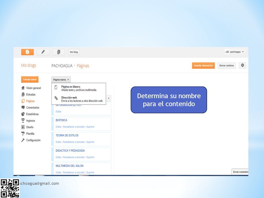The width and height of the screenshot is (264, 198).
Task: Open Mis blogs link
Action: pyautogui.click(x=29, y=65)
